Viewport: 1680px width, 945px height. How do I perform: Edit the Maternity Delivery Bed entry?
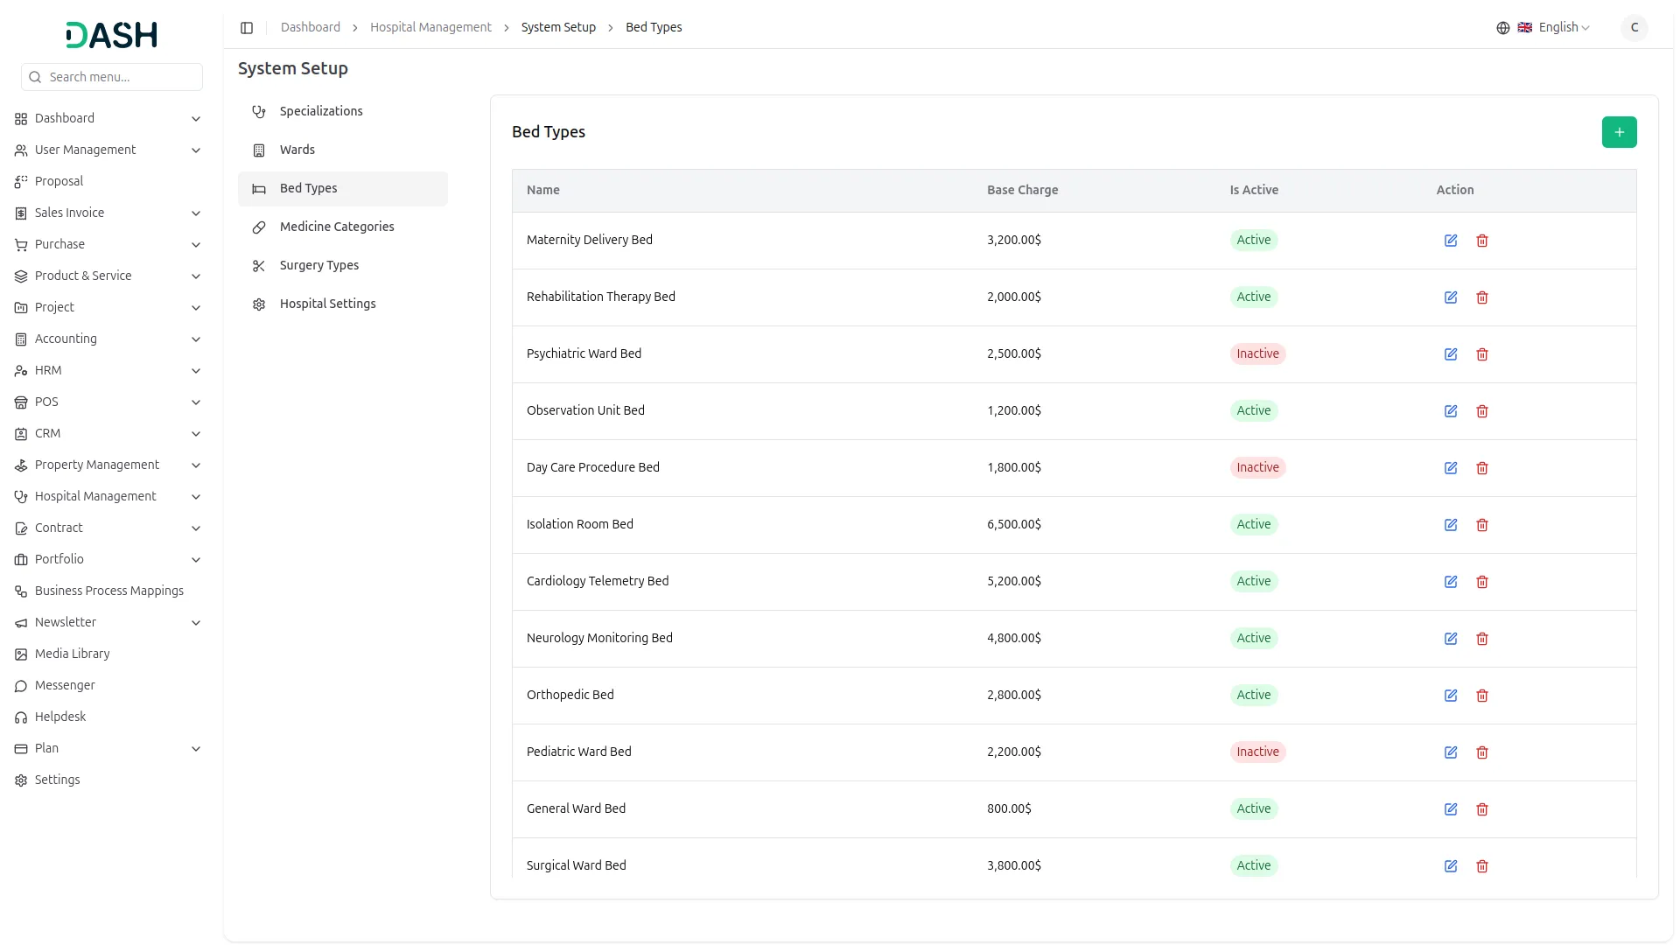1450,241
